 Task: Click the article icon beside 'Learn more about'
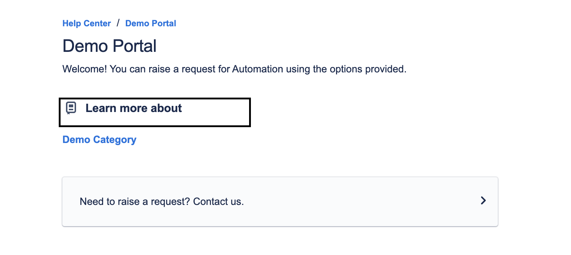(71, 108)
